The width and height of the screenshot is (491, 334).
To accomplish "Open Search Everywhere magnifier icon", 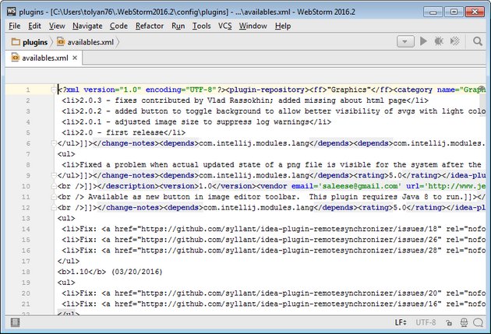I will tap(479, 41).
